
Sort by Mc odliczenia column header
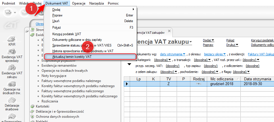click(223, 79)
